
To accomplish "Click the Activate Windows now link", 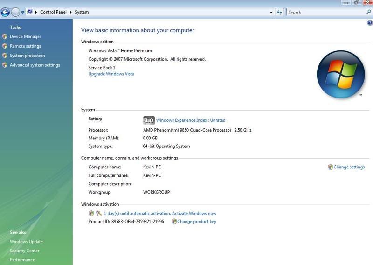I will pos(194,213).
